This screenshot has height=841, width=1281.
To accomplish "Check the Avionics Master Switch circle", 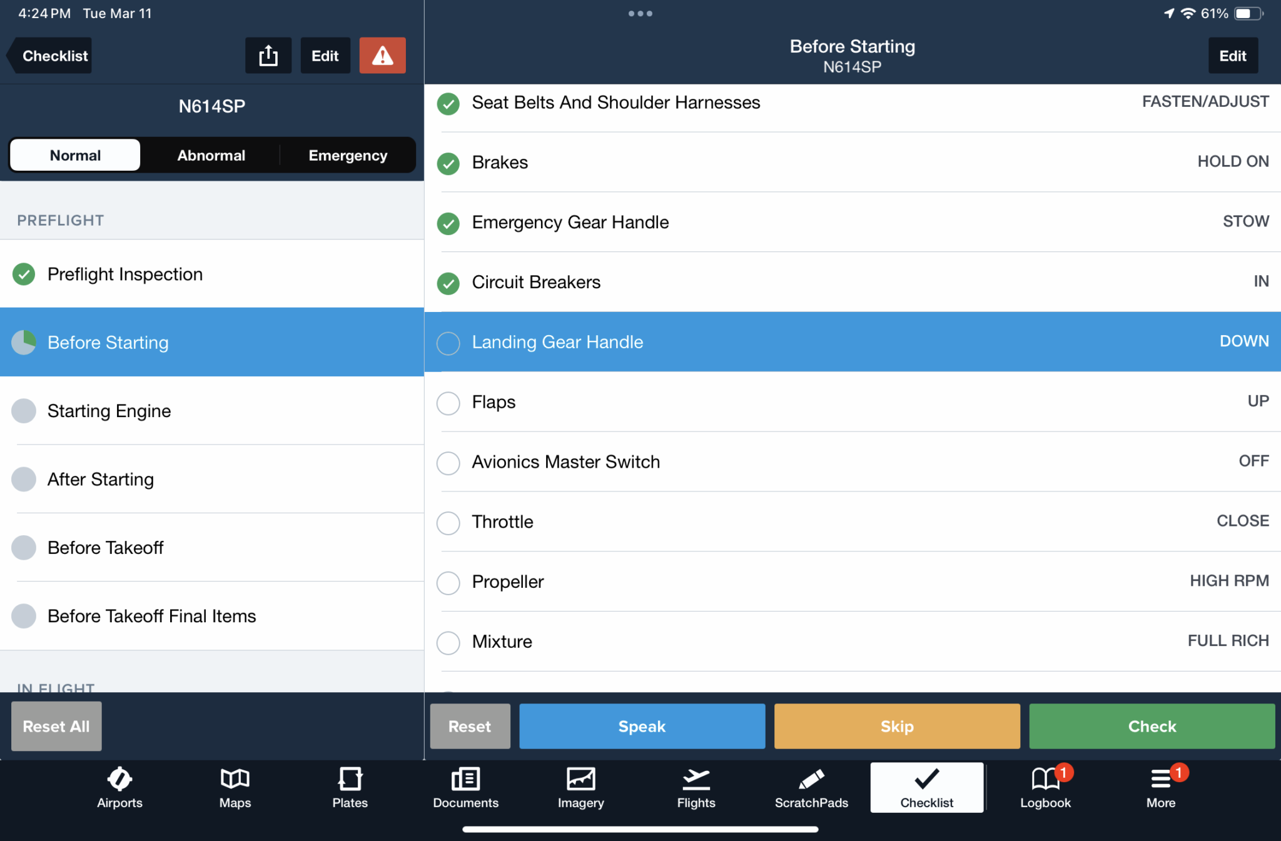I will [448, 463].
